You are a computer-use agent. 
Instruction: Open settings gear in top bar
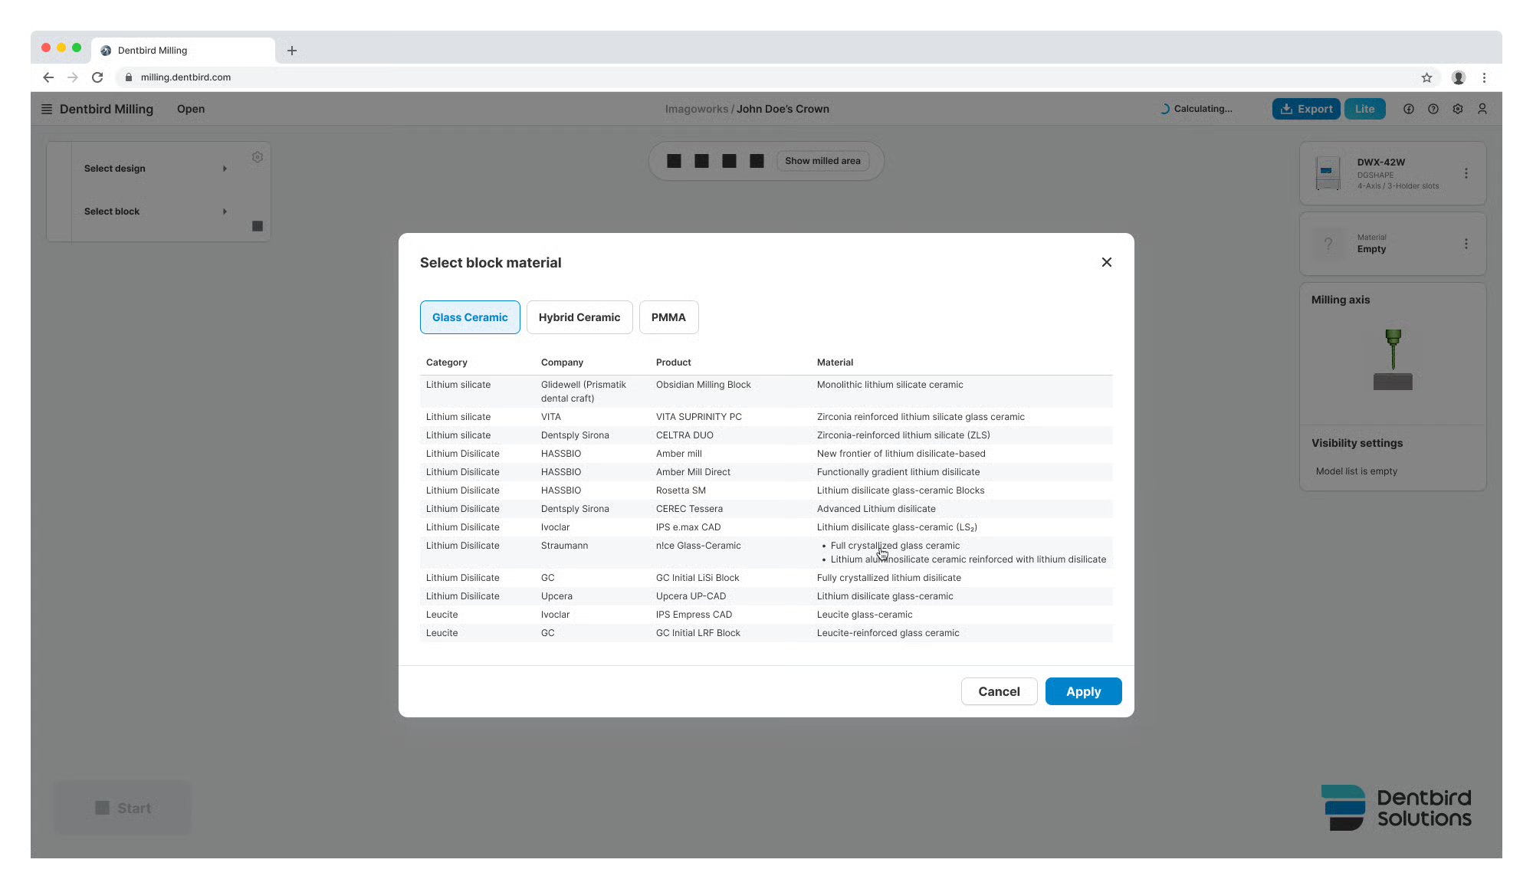(x=1457, y=109)
